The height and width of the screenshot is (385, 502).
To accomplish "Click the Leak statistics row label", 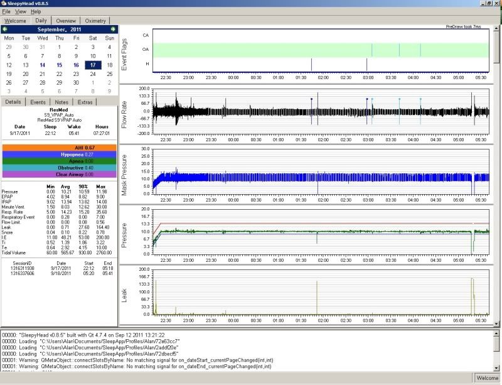I will coord(6,227).
